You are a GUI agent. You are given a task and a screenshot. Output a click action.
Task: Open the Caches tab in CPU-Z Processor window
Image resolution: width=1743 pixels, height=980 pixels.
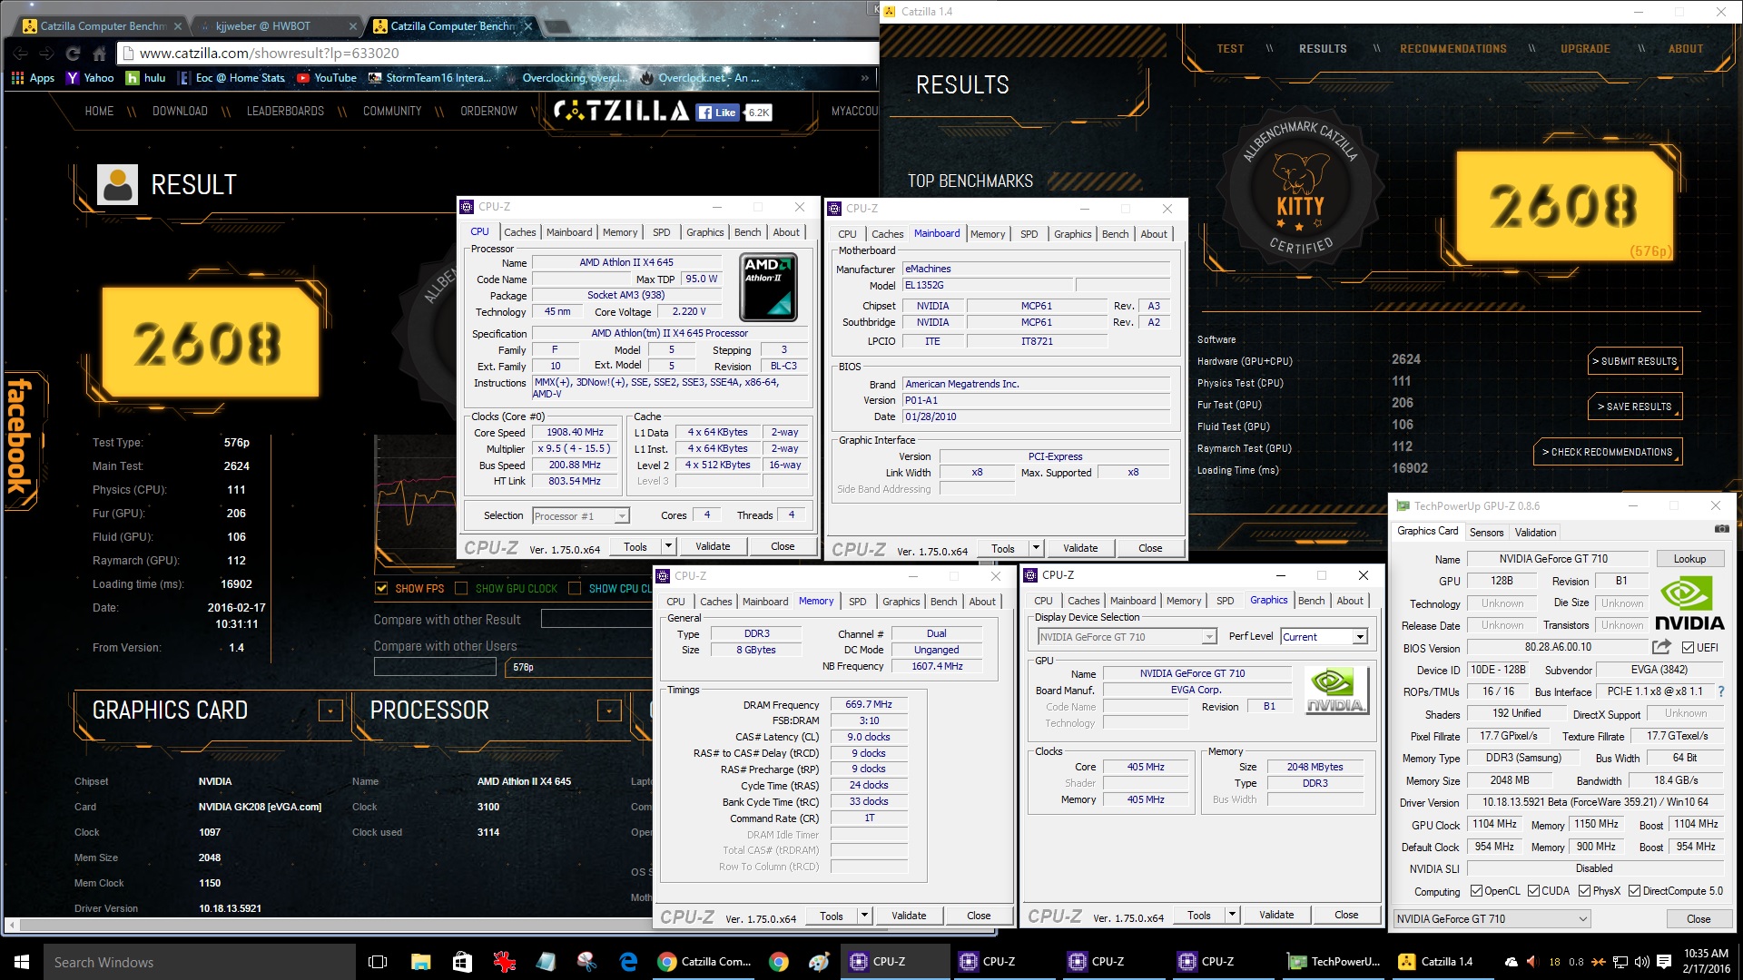[519, 232]
